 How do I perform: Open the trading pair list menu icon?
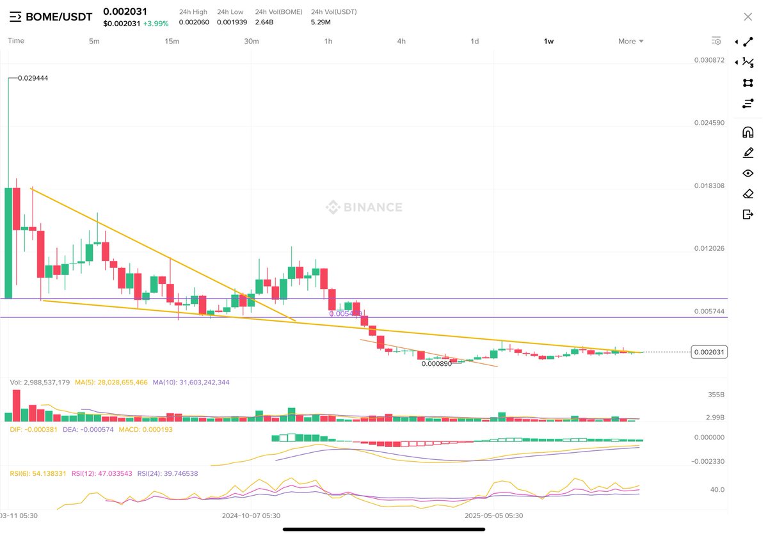coord(15,17)
